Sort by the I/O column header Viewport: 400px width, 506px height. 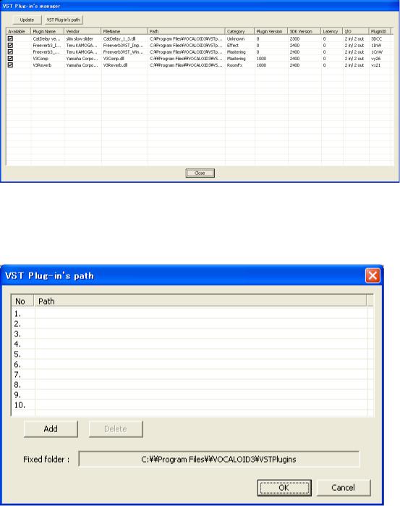coord(356,31)
